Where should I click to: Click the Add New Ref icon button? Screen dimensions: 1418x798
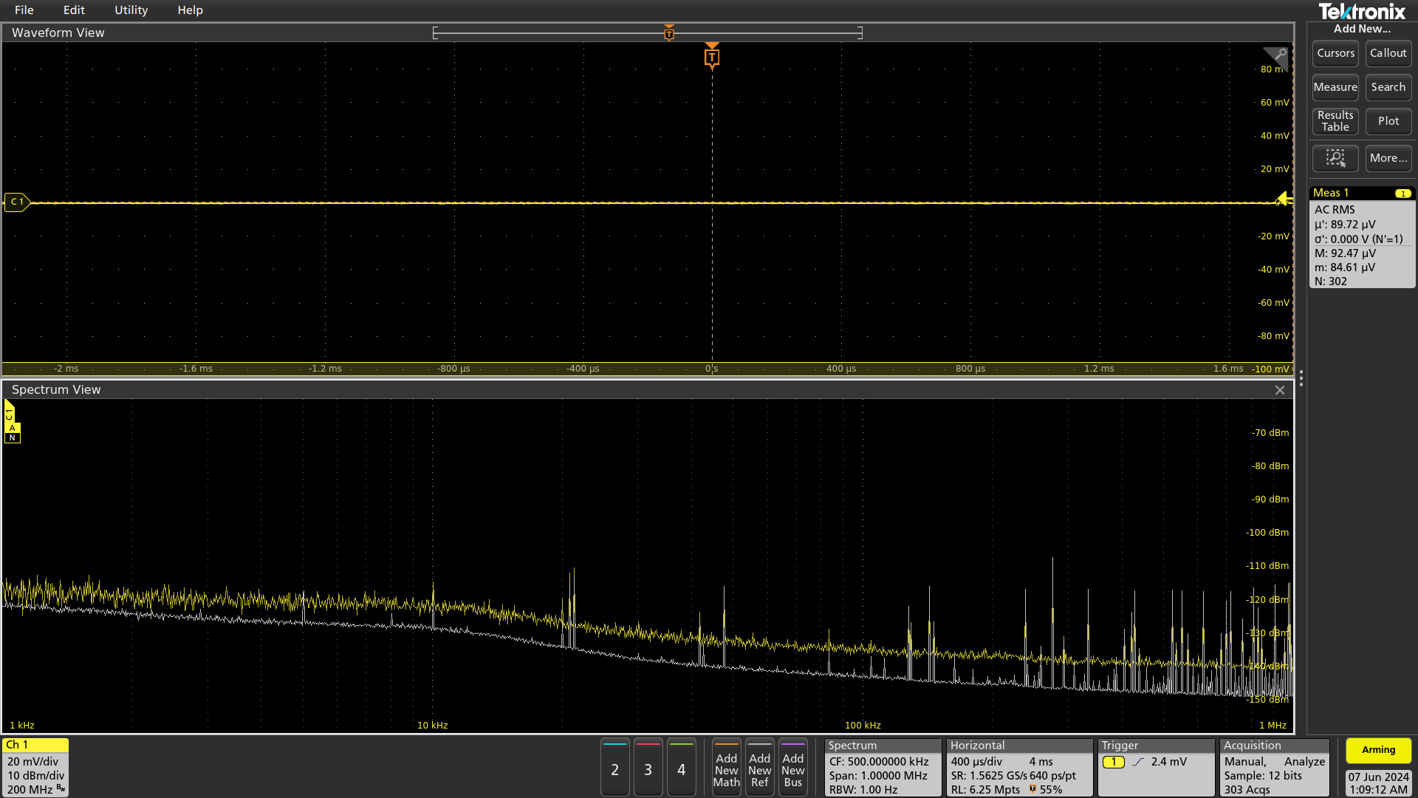click(x=759, y=769)
